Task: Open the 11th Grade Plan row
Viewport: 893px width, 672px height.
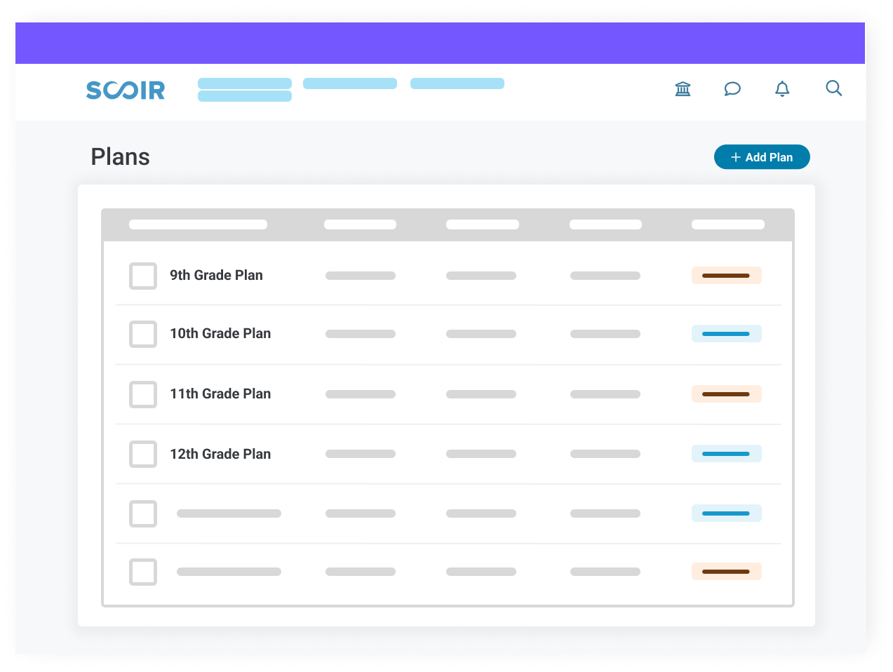Action: click(x=448, y=394)
